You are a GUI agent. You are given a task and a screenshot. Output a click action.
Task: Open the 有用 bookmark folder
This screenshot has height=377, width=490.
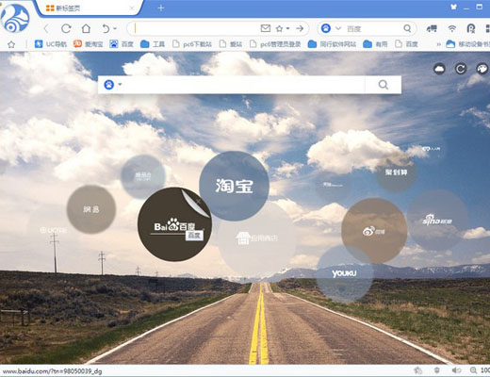point(375,44)
